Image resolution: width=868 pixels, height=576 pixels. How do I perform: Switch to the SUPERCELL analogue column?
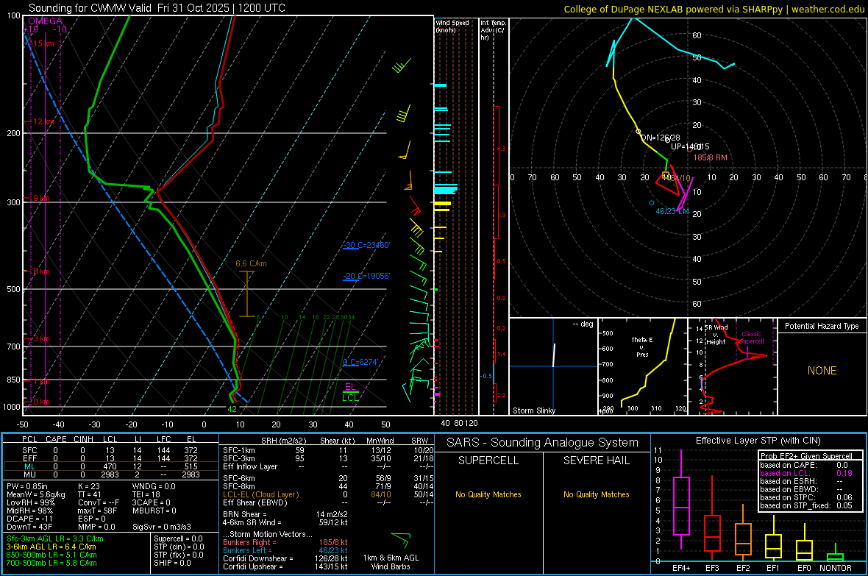coord(488,461)
